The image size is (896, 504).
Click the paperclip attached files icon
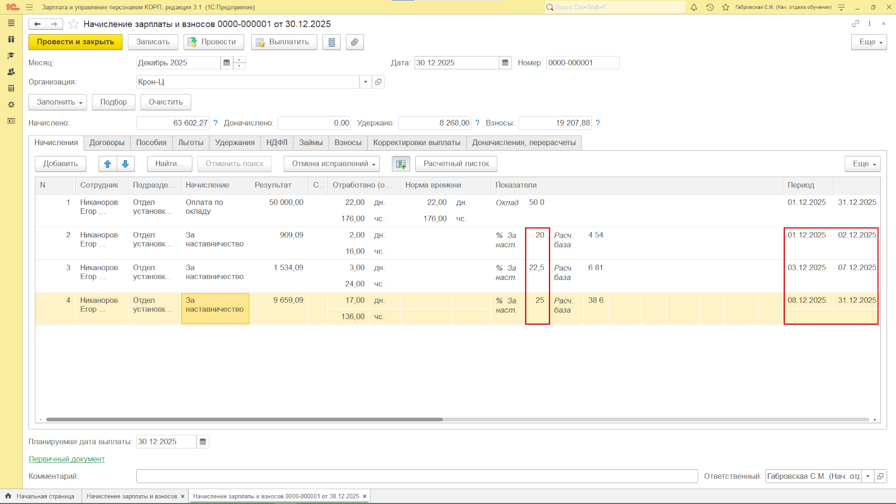coord(355,42)
